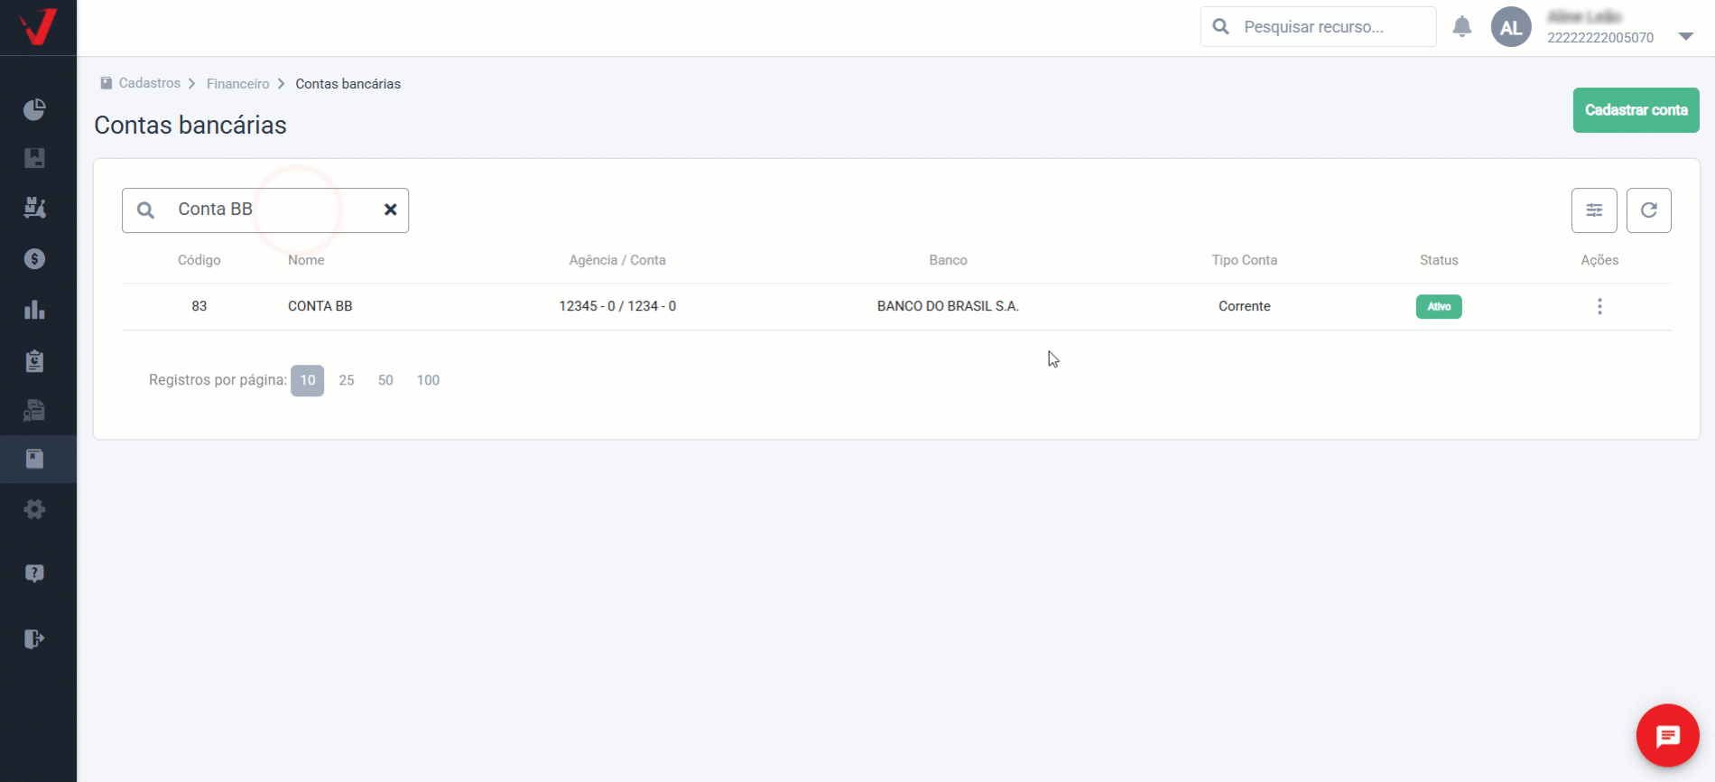
Task: Click the Banco column header
Action: pos(948,260)
